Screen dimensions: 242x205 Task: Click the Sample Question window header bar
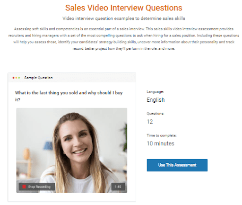[x=72, y=78]
